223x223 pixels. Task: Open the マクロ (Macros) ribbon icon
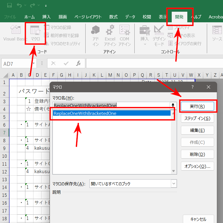pyautogui.click(x=35, y=33)
